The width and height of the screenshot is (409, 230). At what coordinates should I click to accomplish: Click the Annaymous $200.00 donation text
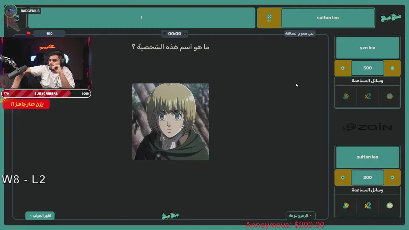[285, 225]
